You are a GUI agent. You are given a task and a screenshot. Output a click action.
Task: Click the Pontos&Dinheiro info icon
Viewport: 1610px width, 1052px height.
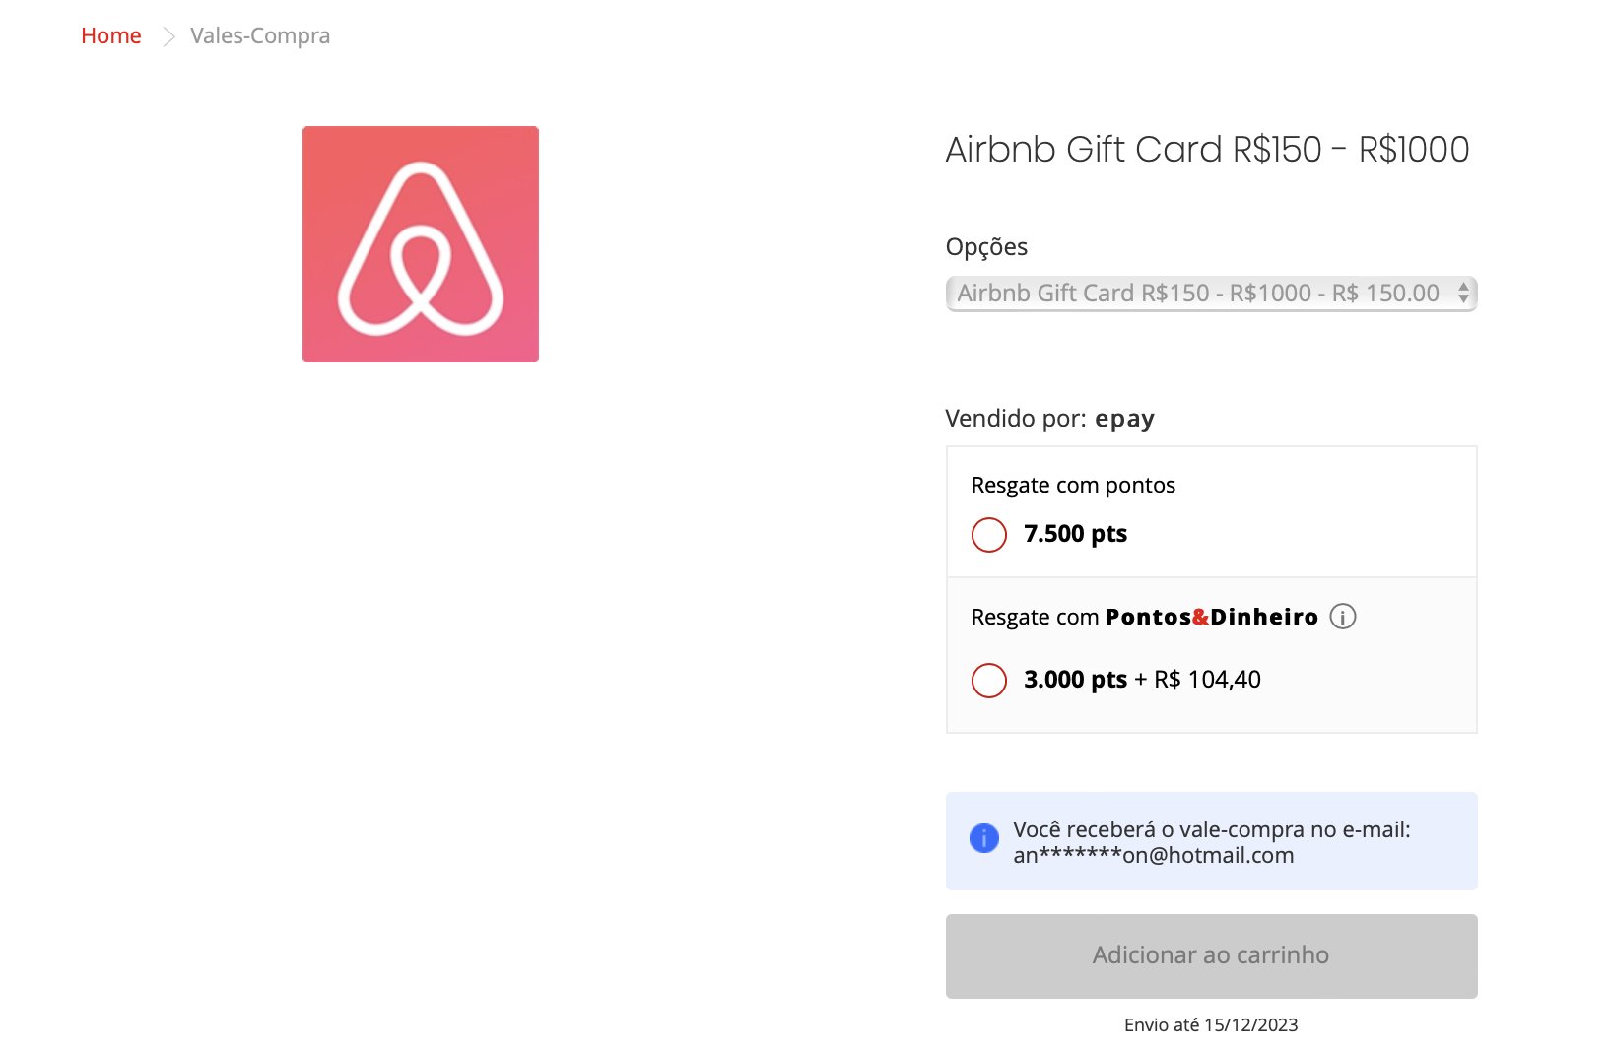coord(1342,617)
